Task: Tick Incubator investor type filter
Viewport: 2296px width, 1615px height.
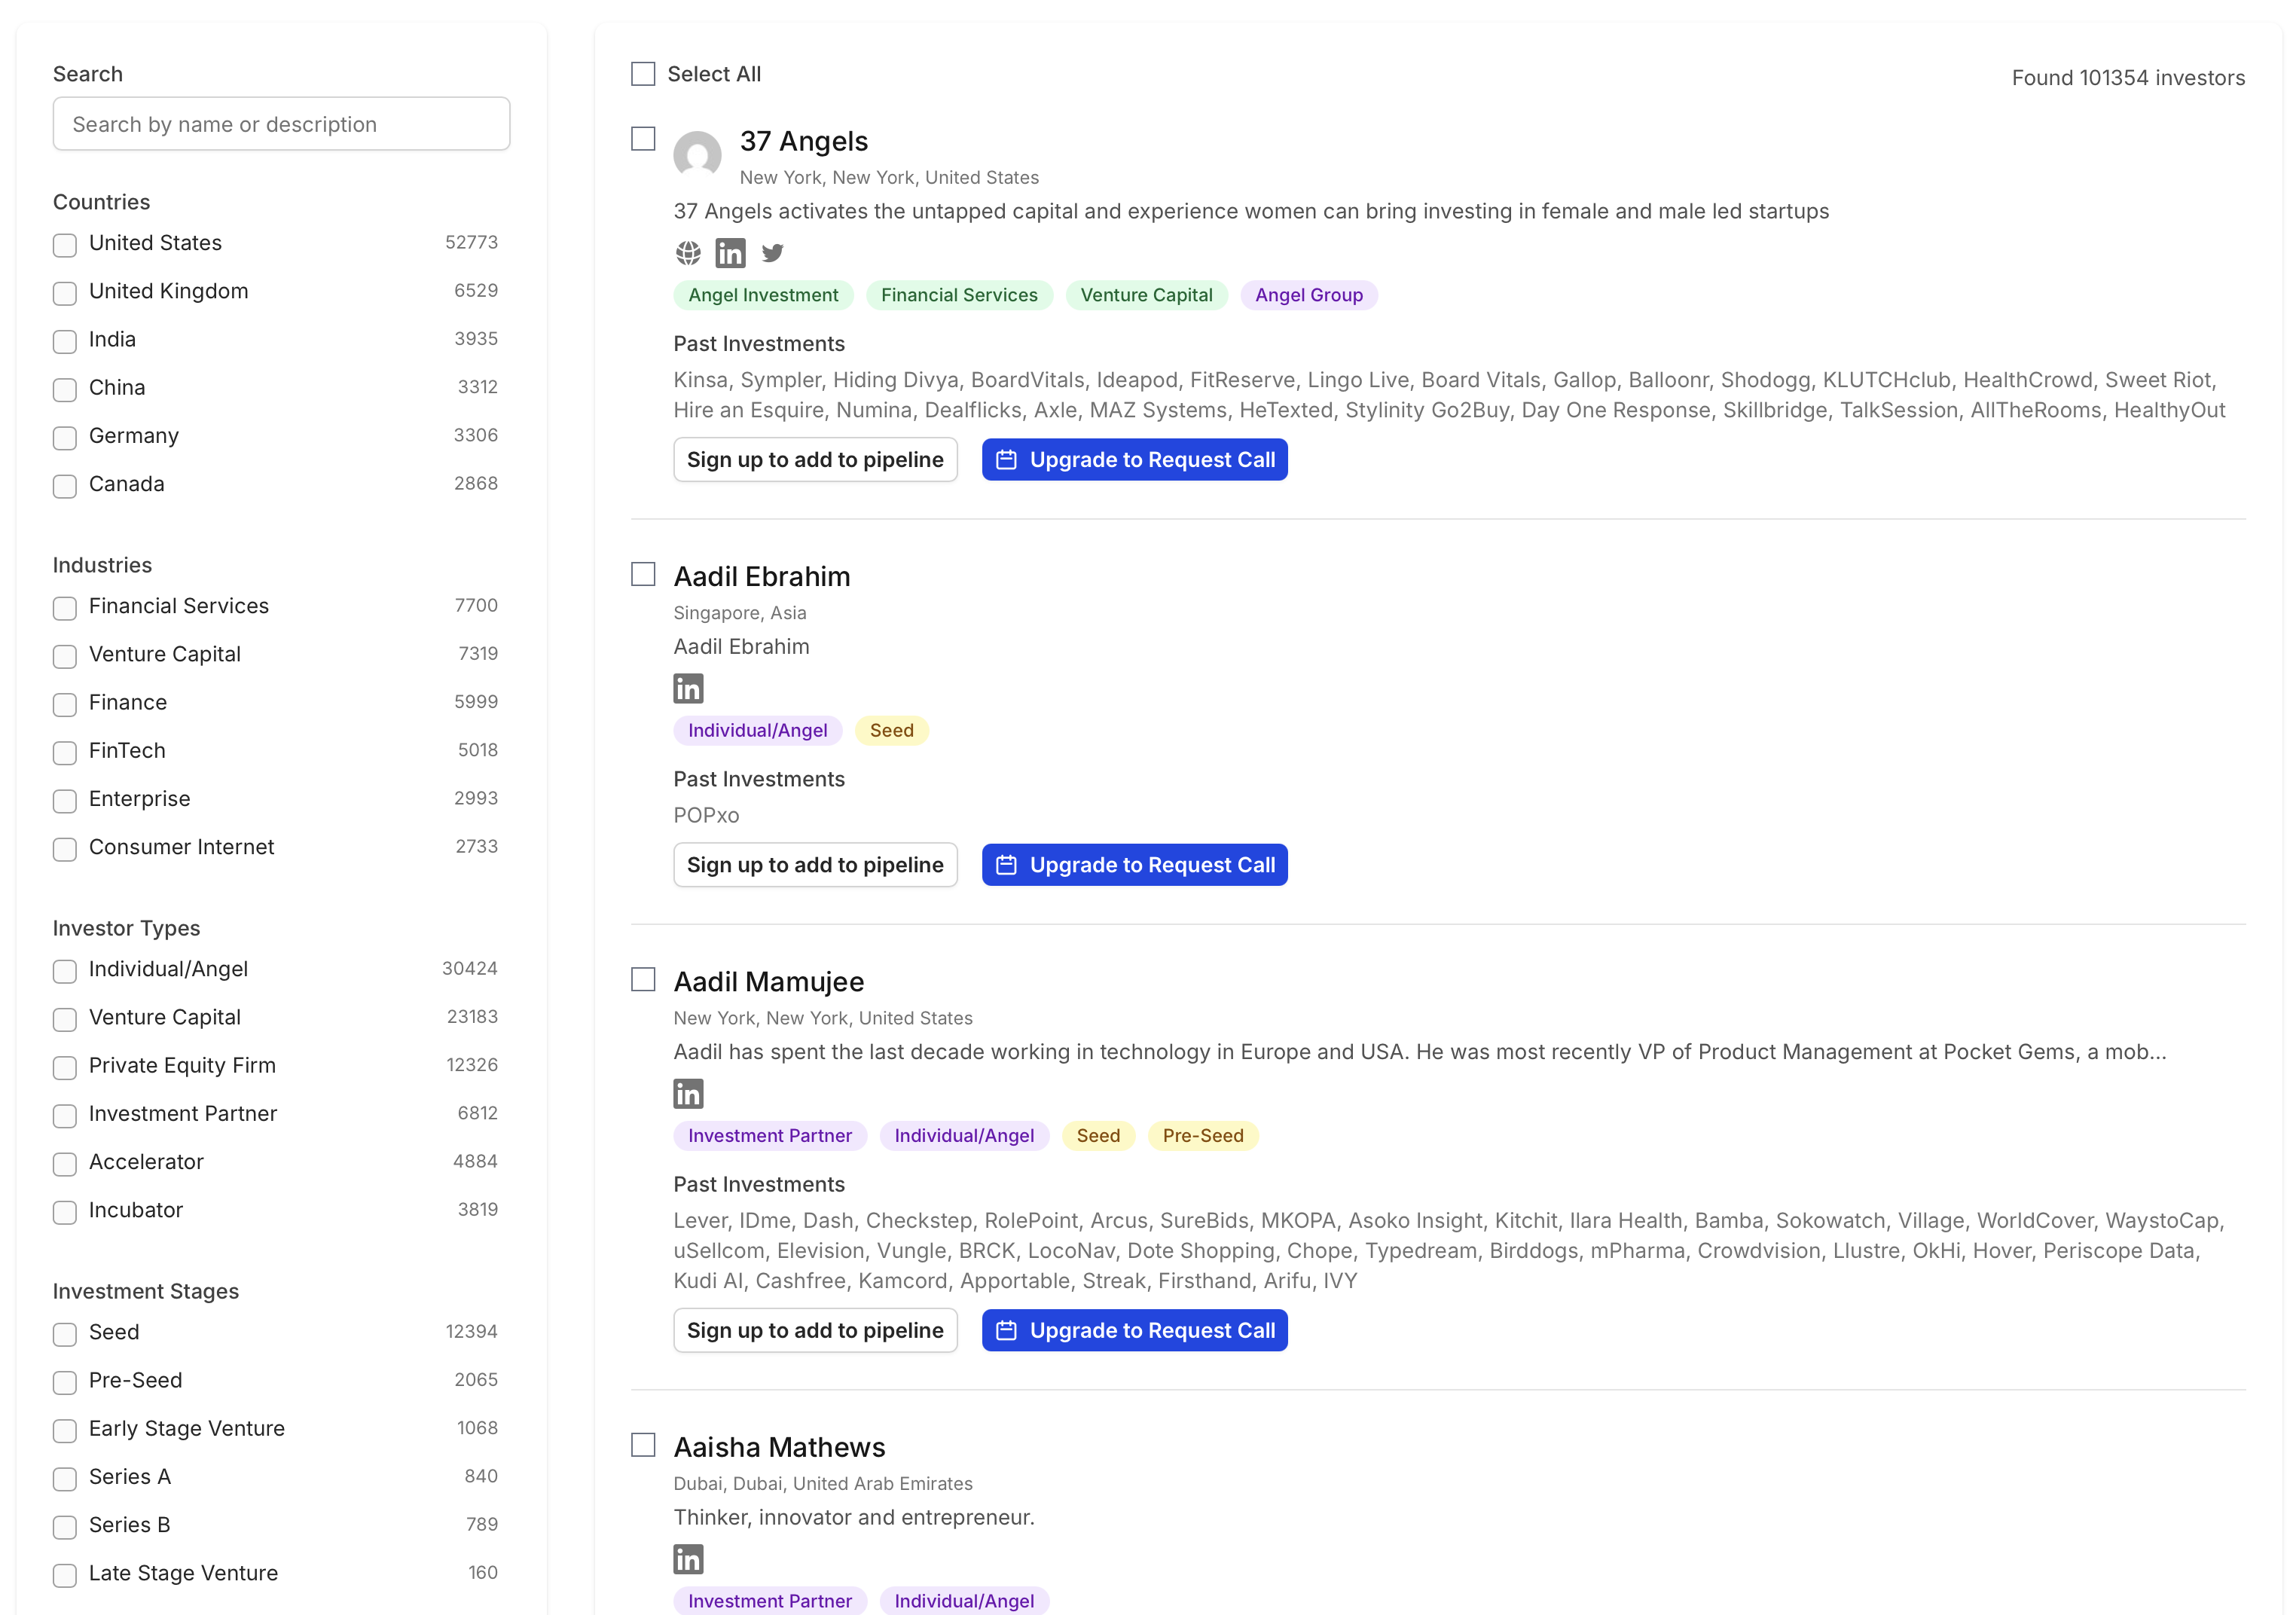Action: tap(65, 1211)
